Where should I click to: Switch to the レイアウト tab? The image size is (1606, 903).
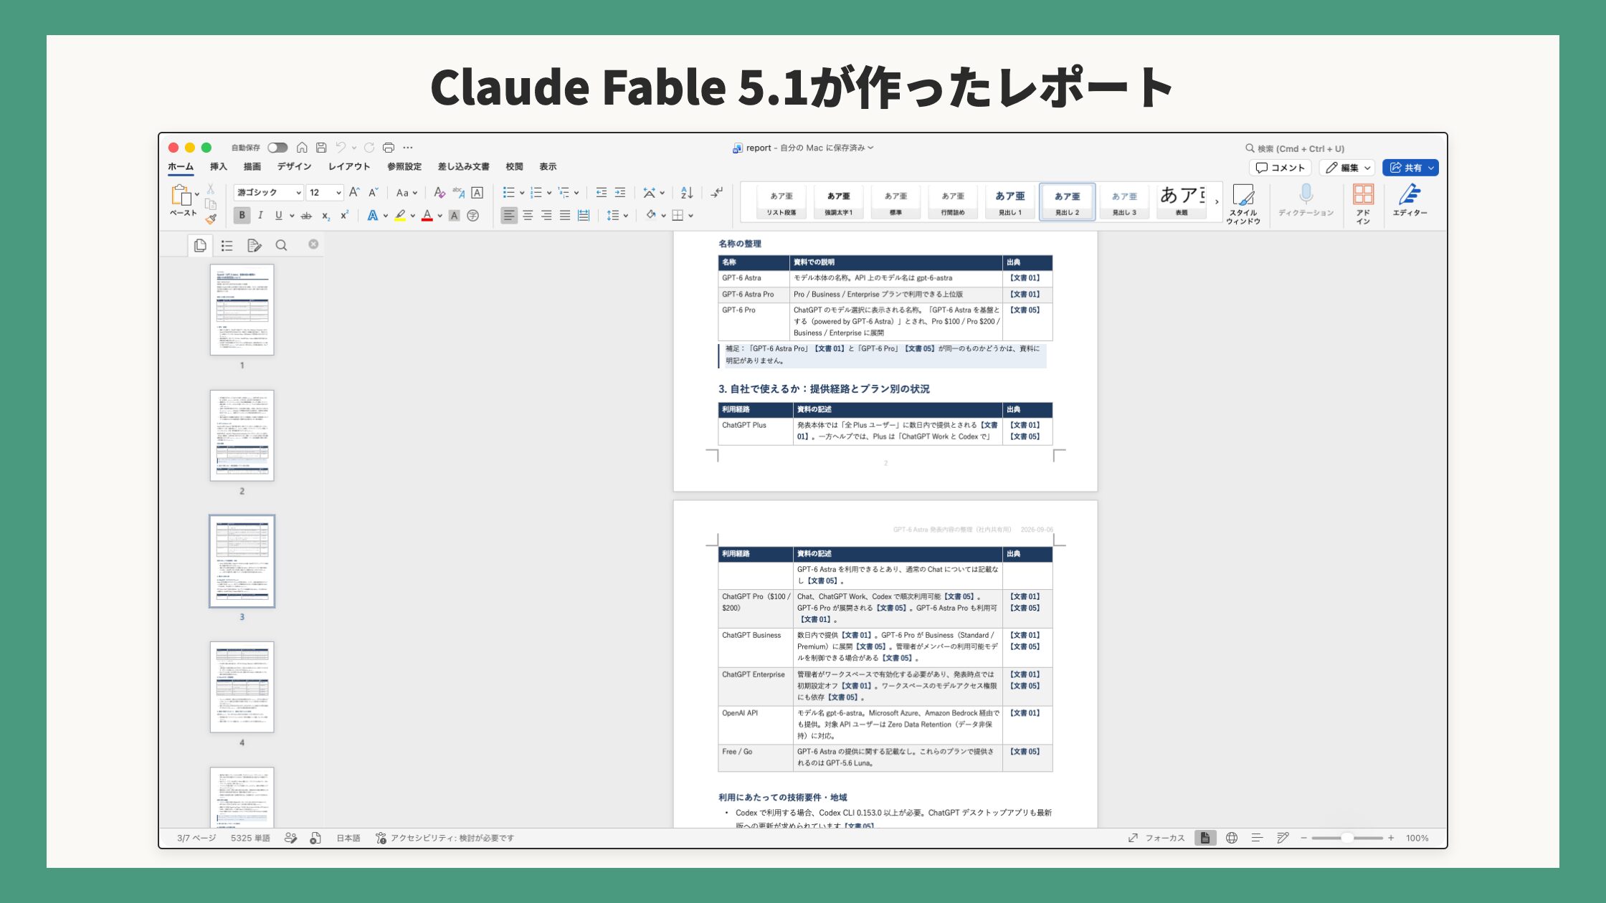[x=349, y=166]
